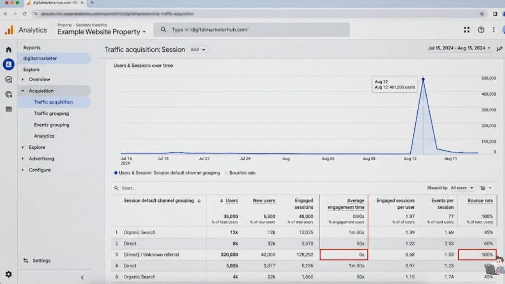This screenshot has height=284, width=505.
Task: Open the Help question mark icon
Action: tap(481, 30)
